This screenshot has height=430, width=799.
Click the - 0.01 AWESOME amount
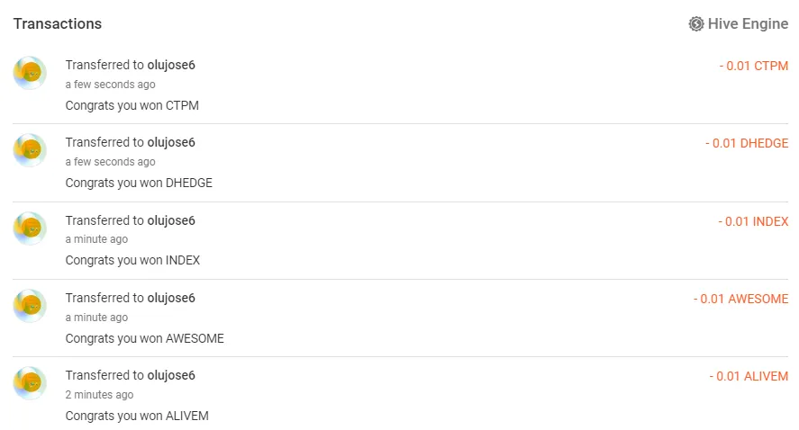(740, 299)
